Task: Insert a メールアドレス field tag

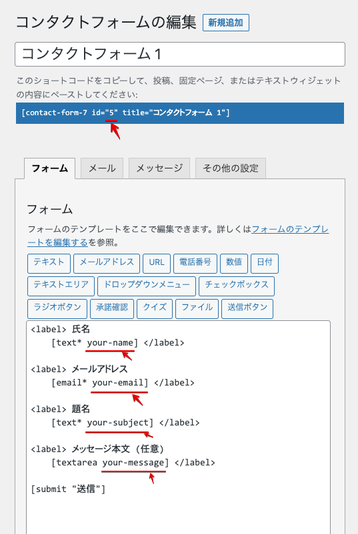Action: (x=107, y=263)
